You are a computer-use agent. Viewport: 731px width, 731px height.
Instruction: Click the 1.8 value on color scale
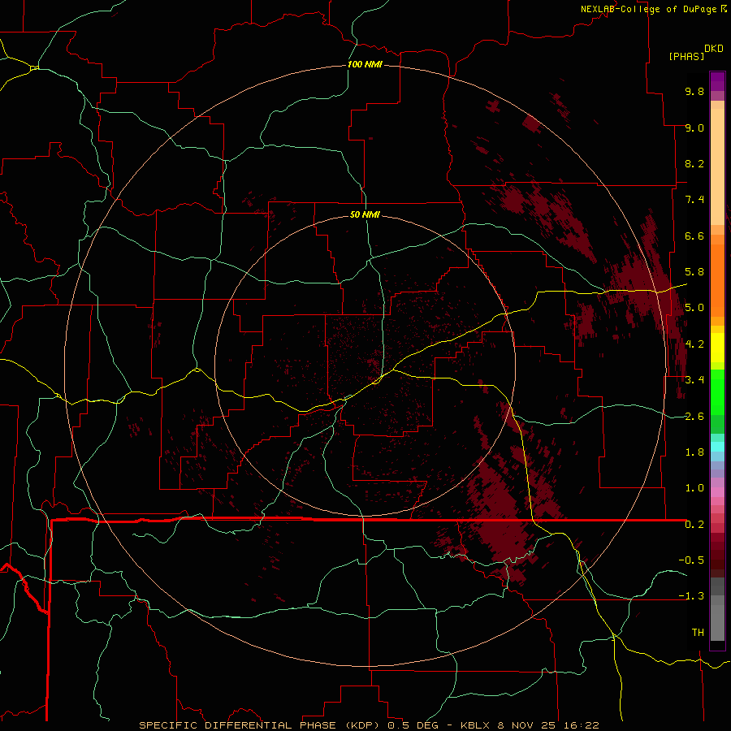point(694,452)
